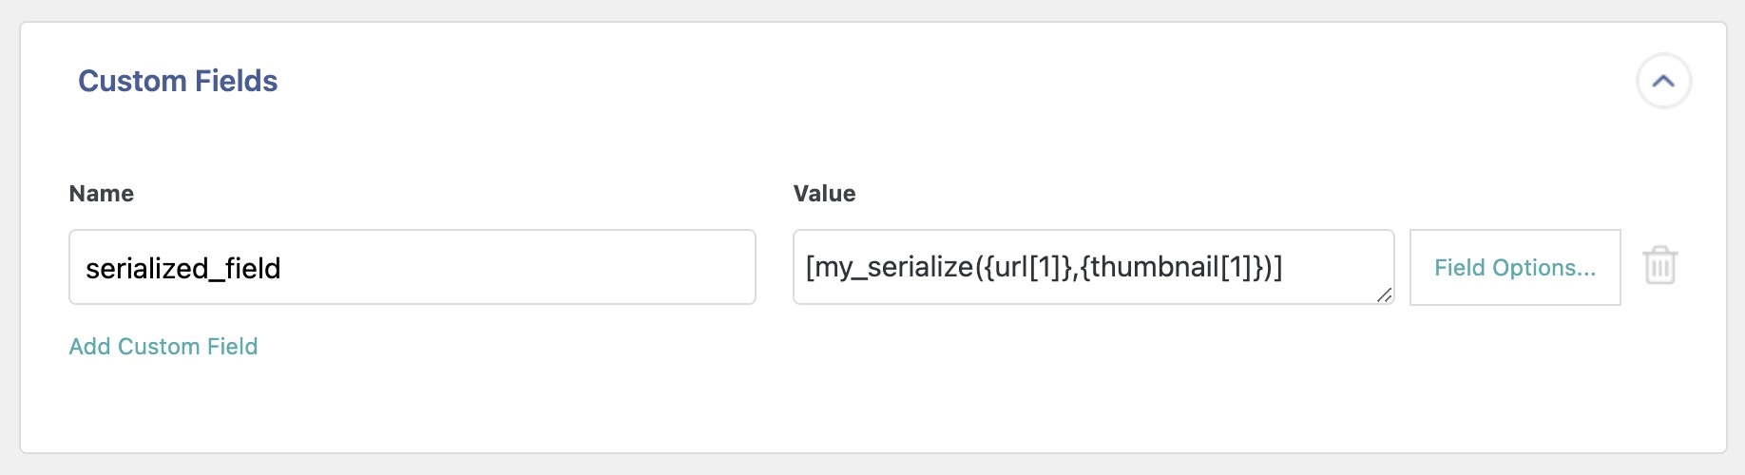Screen dimensions: 1745x475
Task: Click the Value column label
Action: tap(824, 194)
